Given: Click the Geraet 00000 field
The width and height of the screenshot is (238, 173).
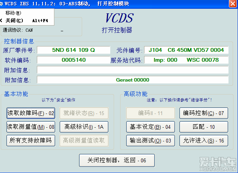Looking at the screenshot, I should click(133, 80).
